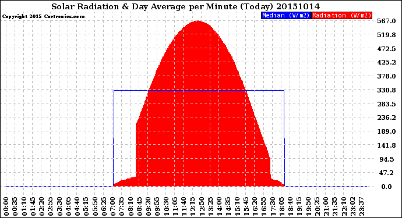This screenshot has width=402, height=218.
Task: Click the 00:35 time label
Action: click(x=15, y=206)
